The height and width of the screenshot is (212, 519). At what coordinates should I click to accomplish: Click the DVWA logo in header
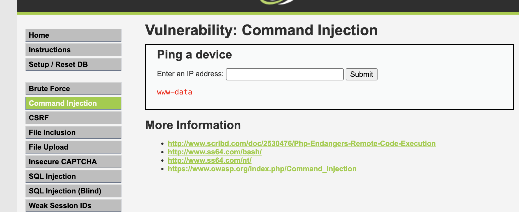tap(277, 2)
